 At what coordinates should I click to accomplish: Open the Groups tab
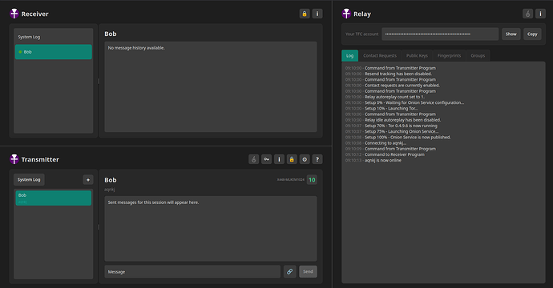[x=478, y=56]
